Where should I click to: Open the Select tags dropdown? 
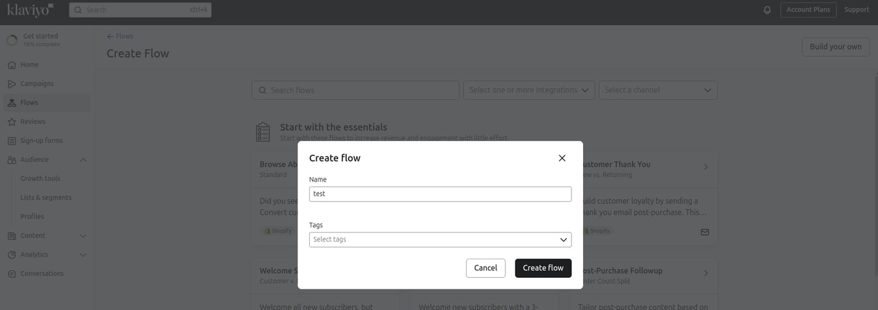(440, 239)
